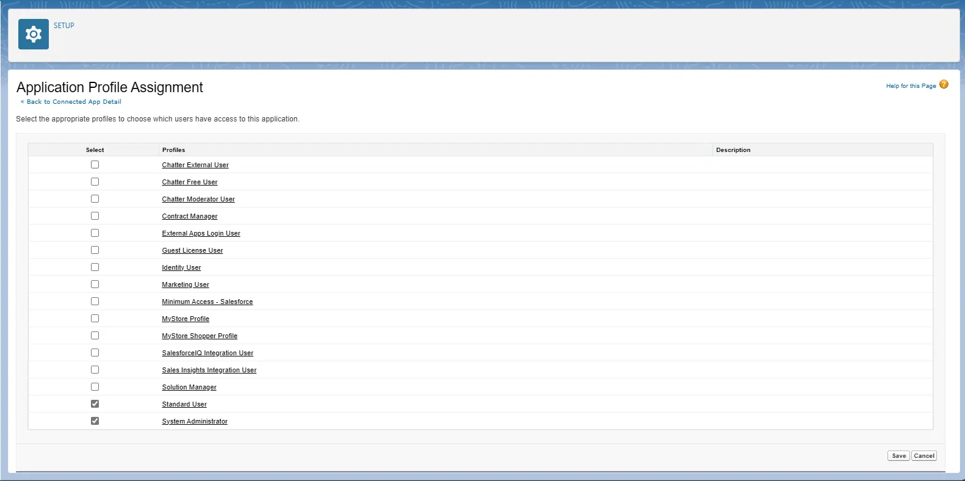Click the Profiles column header
This screenshot has height=481, width=965.
(173, 150)
